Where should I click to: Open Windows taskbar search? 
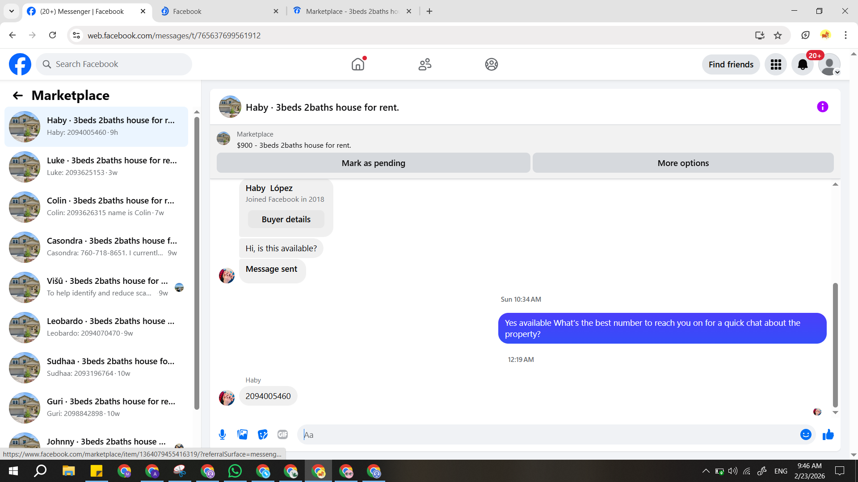[x=41, y=471]
